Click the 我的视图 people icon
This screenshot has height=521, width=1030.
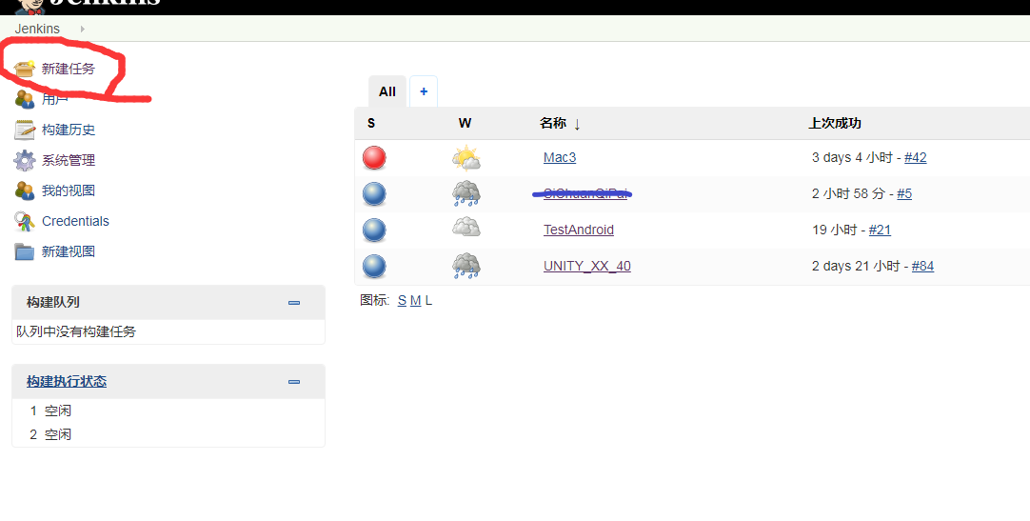tap(25, 190)
